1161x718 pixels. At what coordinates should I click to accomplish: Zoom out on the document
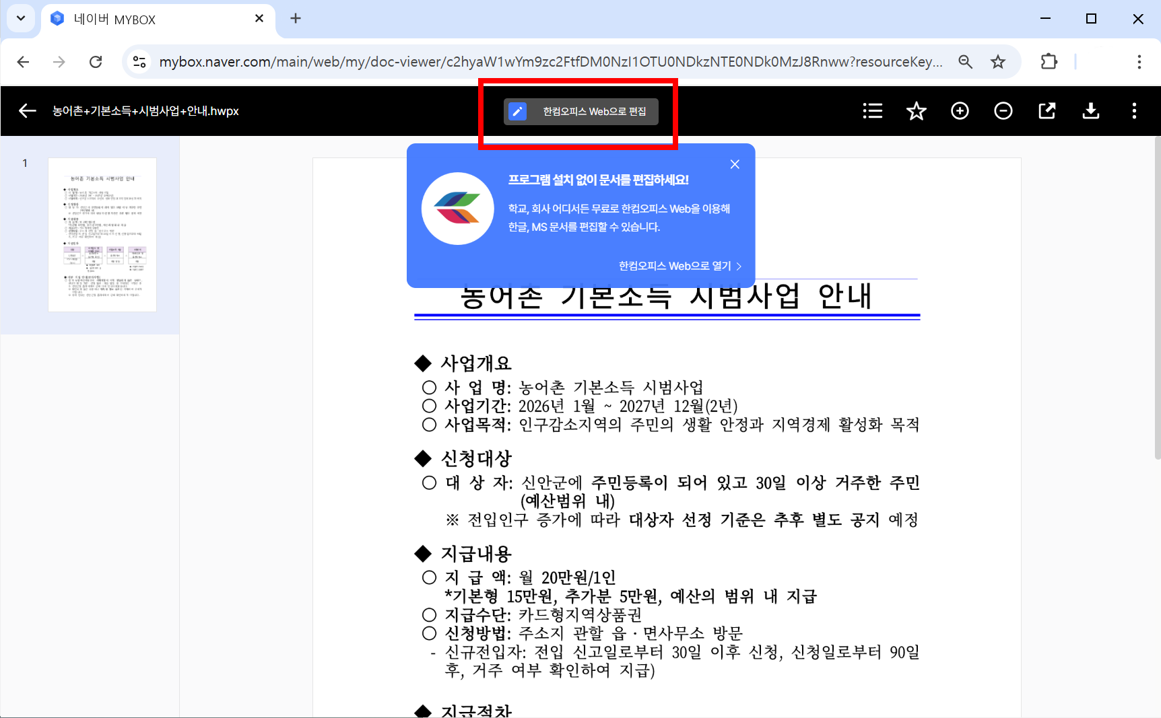1003,110
